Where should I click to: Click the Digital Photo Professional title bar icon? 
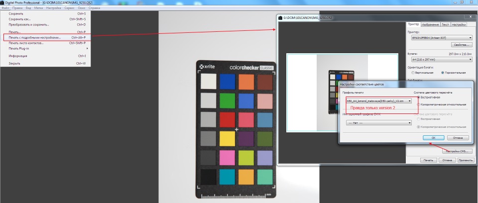[2, 2]
